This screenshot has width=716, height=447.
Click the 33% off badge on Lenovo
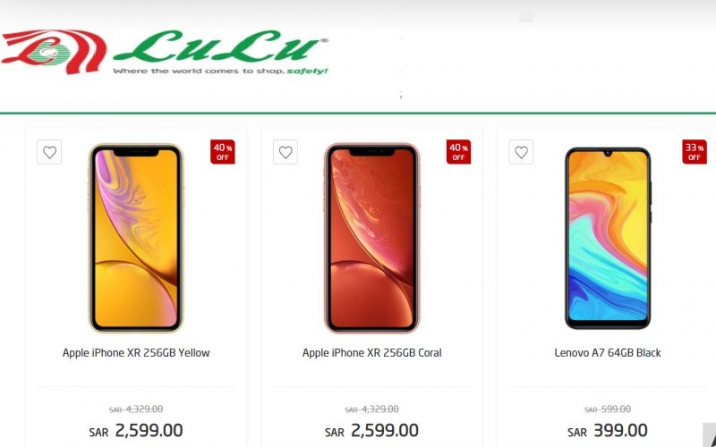pyautogui.click(x=695, y=152)
